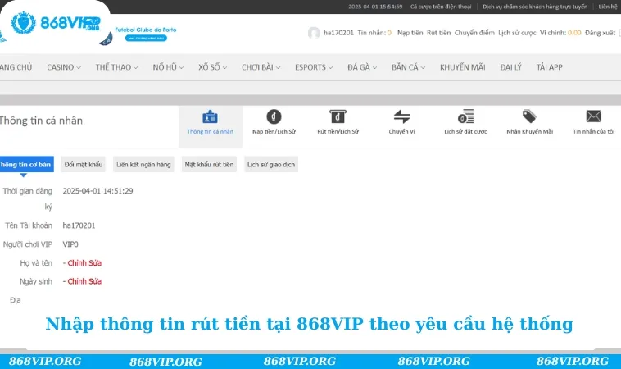
Task: Switch to the Đổi mật khẩu tab
Action: (84, 164)
